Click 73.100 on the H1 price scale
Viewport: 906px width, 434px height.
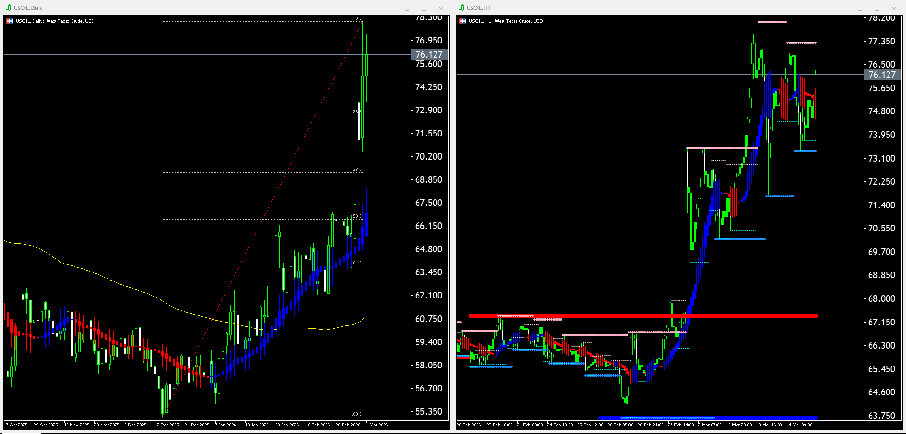[881, 158]
